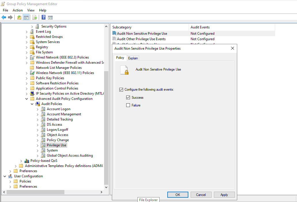
Task: Sort by the Subcategory column header
Action: [150, 27]
